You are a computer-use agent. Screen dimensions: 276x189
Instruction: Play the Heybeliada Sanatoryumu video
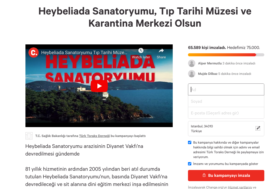99,86
